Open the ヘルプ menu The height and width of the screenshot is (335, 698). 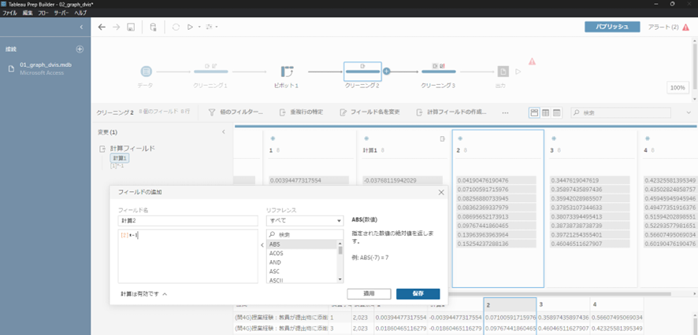point(80,13)
